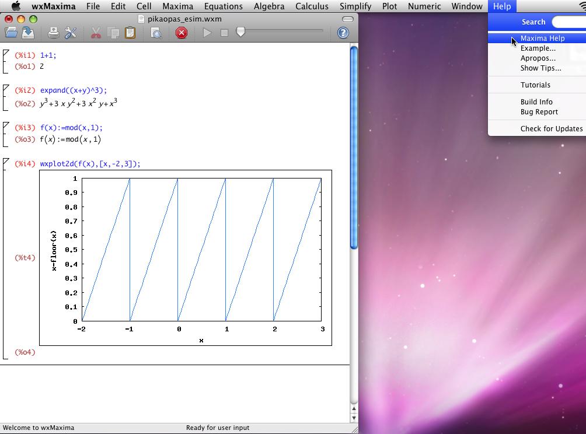Open the Maxima menu
This screenshot has height=434, width=586.
(x=178, y=6)
